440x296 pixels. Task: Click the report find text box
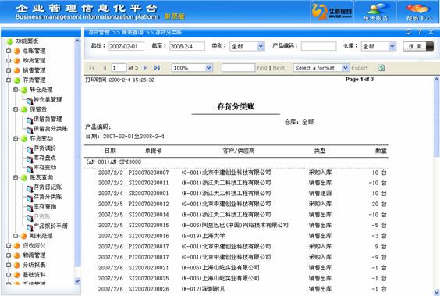tap(238, 68)
